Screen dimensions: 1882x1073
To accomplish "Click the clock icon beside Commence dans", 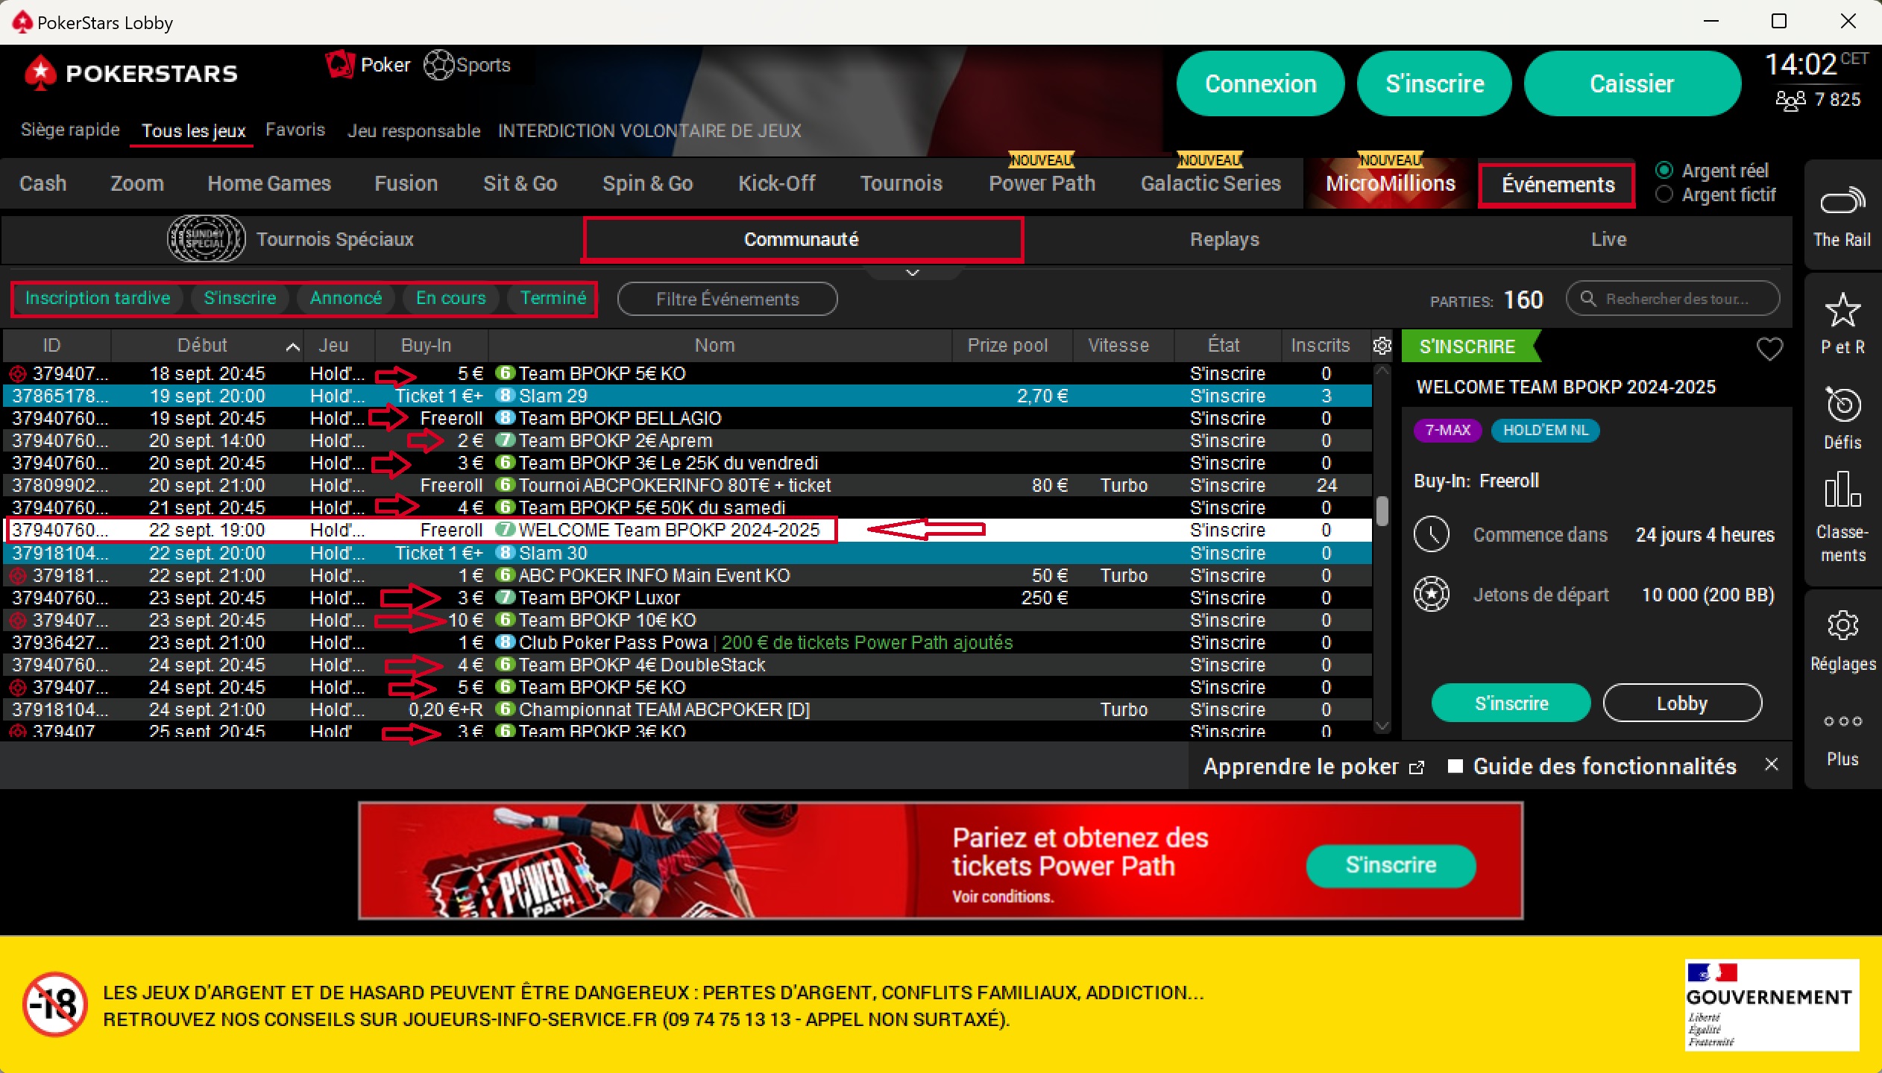I will 1432,534.
